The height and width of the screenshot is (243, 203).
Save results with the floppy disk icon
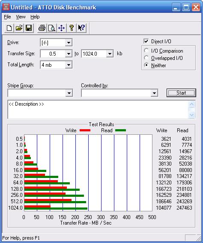29,28
